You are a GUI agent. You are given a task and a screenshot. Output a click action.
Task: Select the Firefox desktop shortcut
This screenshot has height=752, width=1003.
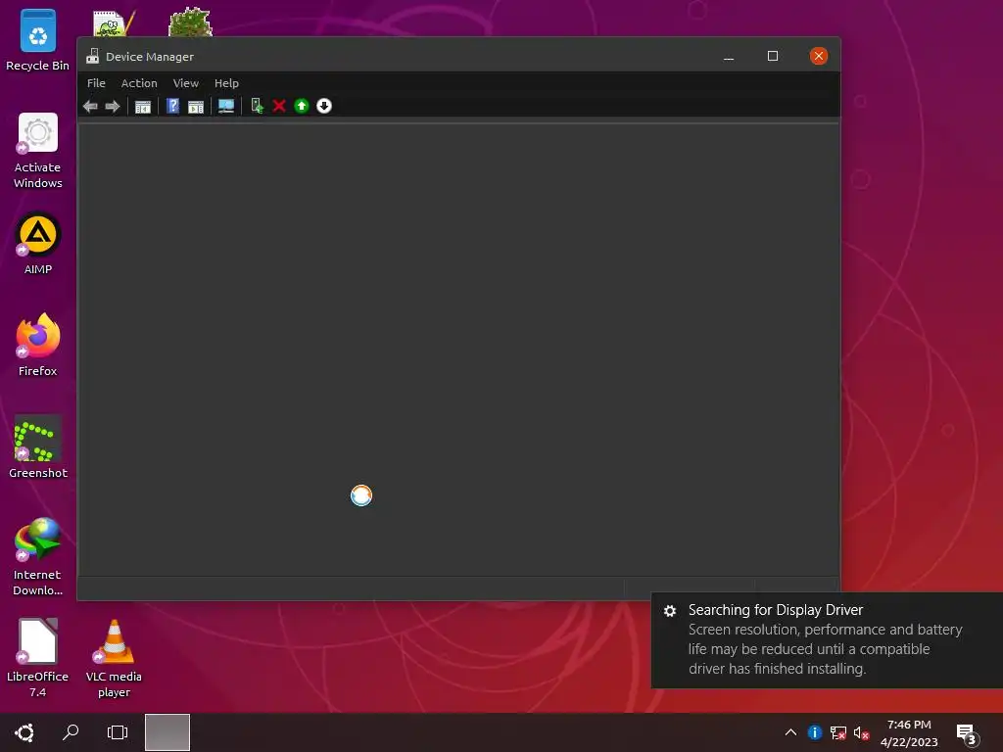[38, 345]
